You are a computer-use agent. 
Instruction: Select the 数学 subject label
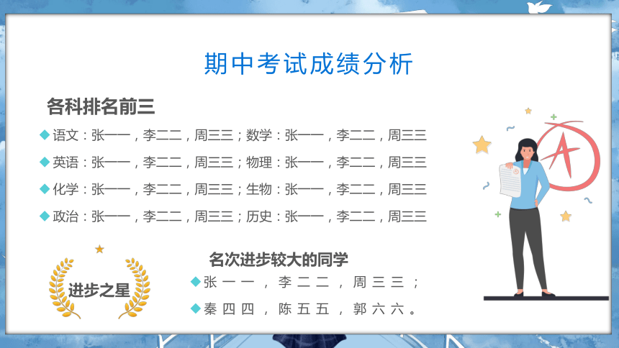[x=259, y=135]
